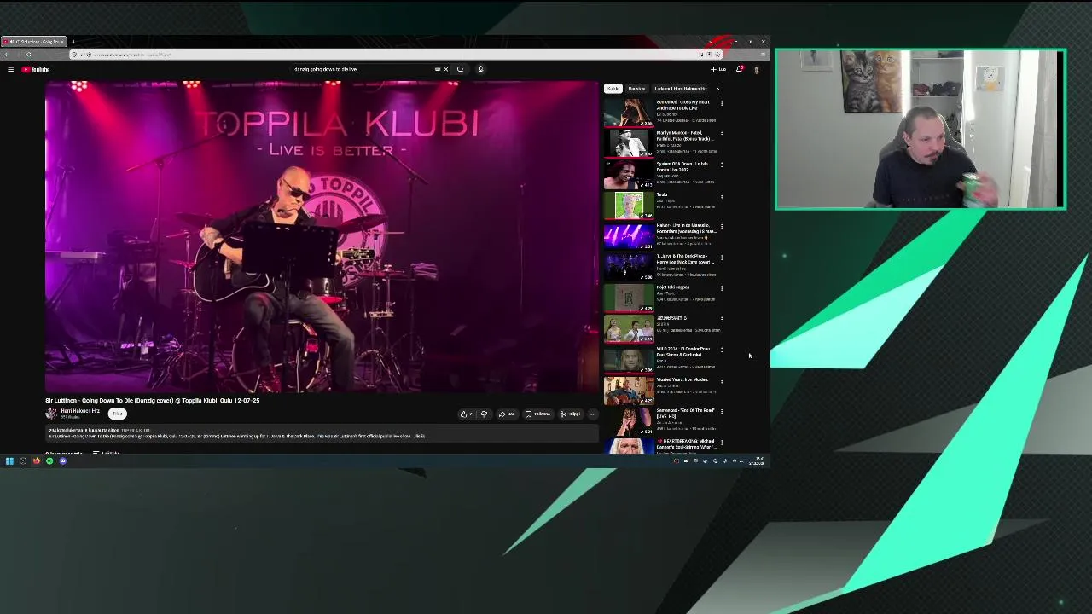Open Harri Halonen Hrz channel avatar
Viewport: 1092px width, 614px height.
point(51,414)
